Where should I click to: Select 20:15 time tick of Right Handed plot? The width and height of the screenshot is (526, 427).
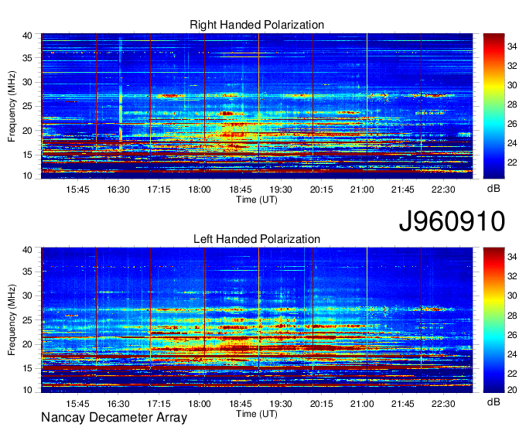[321, 190]
